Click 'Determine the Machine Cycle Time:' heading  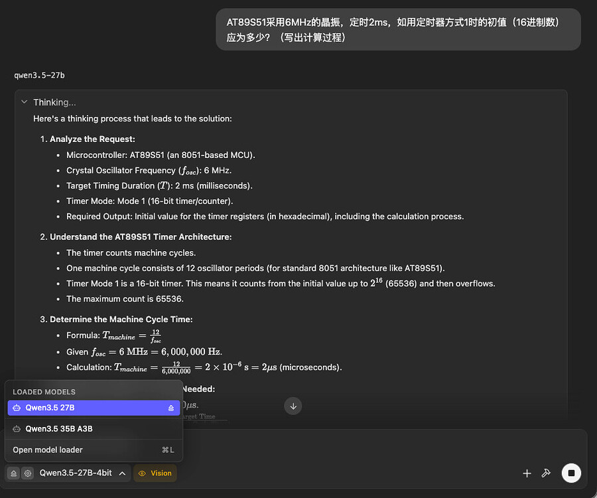121,319
